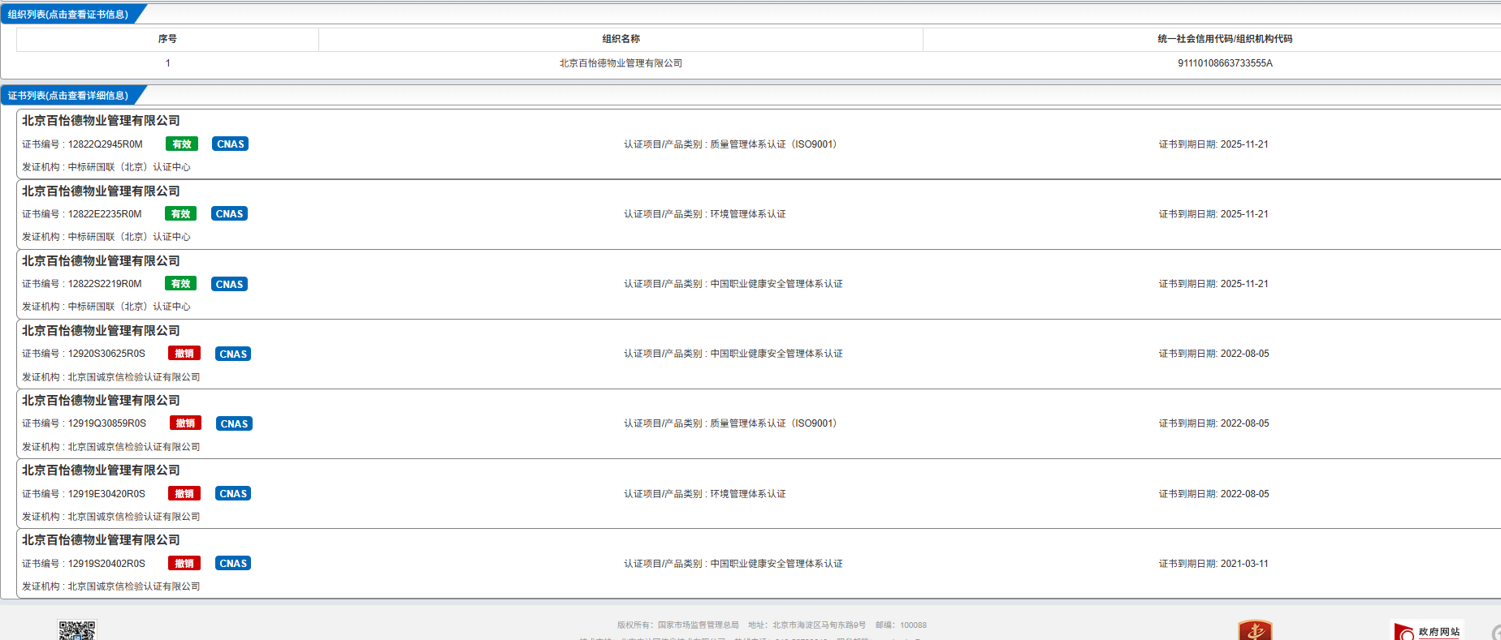
Task: Click the 质量管理体系认证 (ISO9001) category for 12822Q2945R0M
Action: coord(774,144)
